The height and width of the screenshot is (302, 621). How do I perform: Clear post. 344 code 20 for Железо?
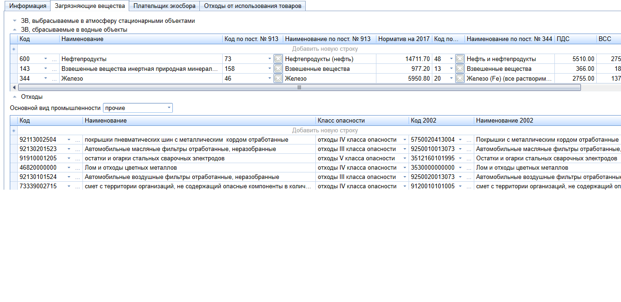tap(459, 79)
